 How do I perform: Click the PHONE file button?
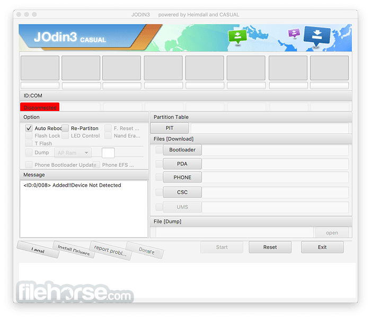(182, 177)
